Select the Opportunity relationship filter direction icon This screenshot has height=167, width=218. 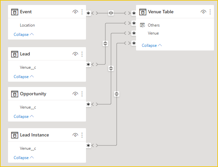point(111,68)
